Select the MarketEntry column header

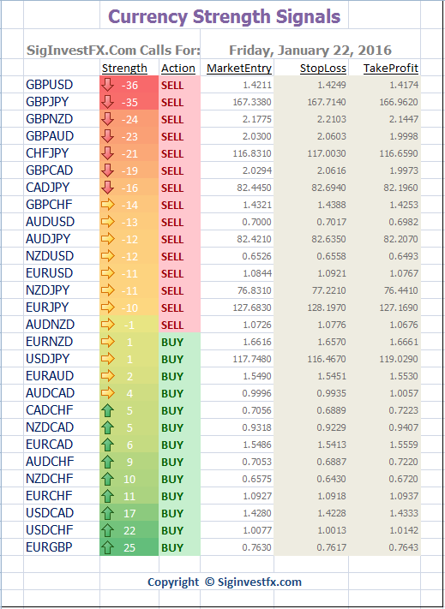tap(239, 69)
